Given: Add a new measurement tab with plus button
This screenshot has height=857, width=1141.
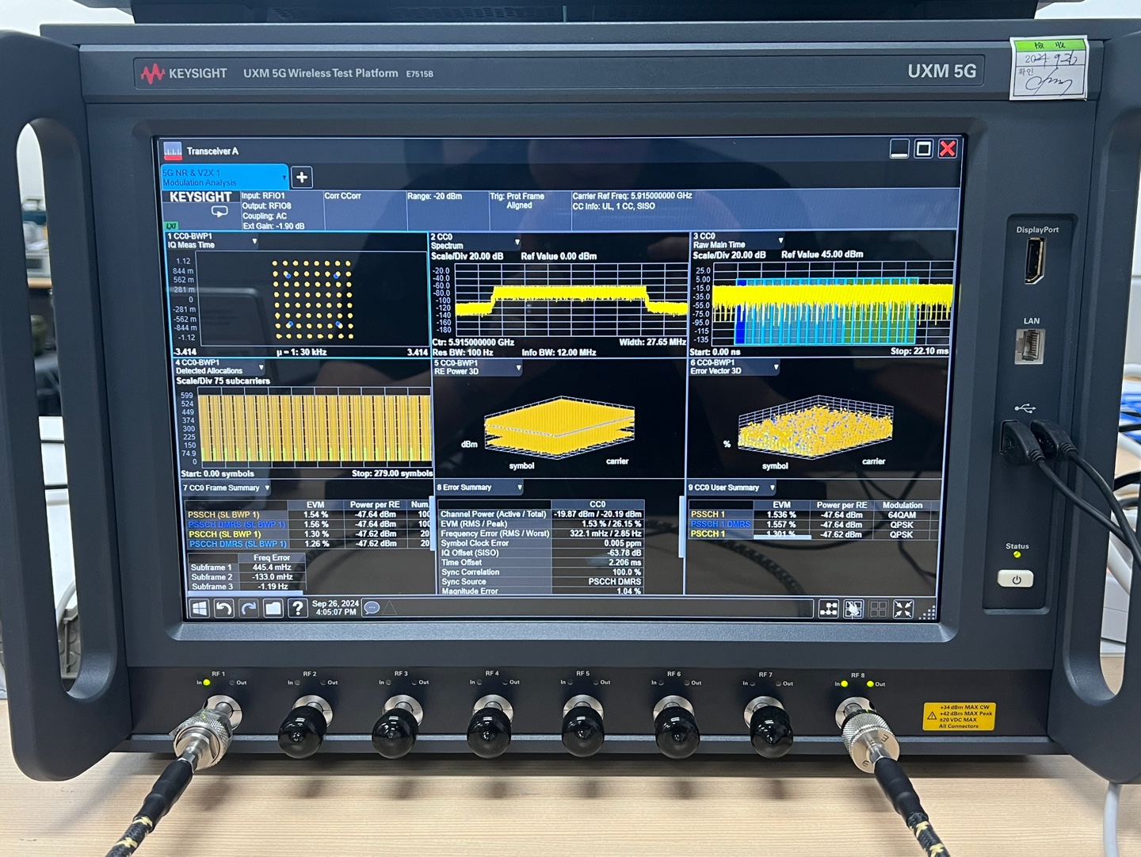Looking at the screenshot, I should pyautogui.click(x=302, y=178).
